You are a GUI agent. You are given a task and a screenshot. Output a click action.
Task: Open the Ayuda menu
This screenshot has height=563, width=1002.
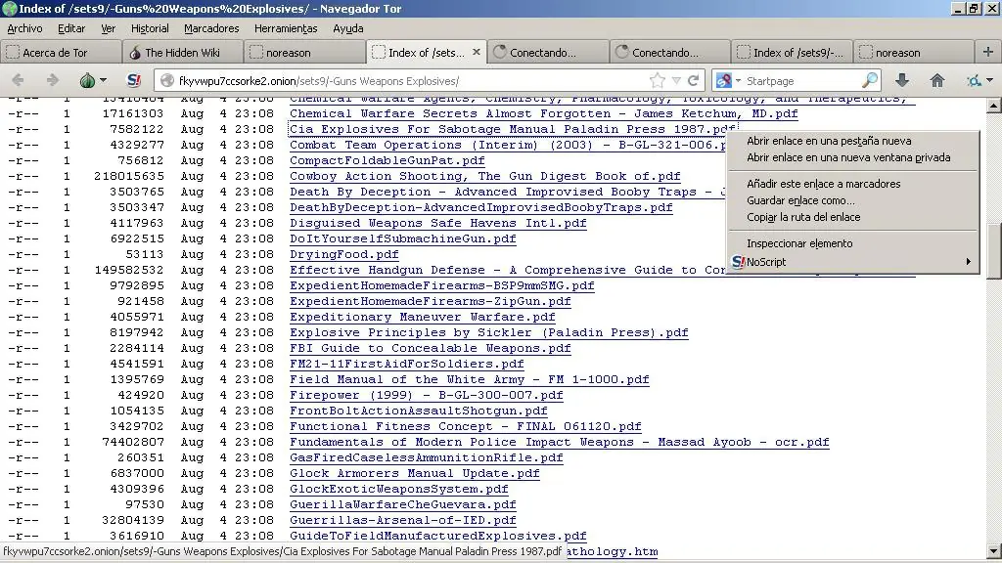tap(347, 28)
